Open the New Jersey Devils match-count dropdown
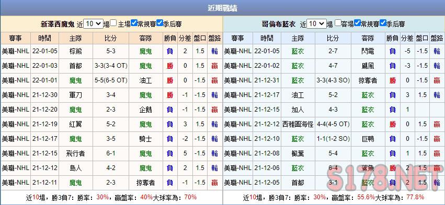 tap(93, 24)
